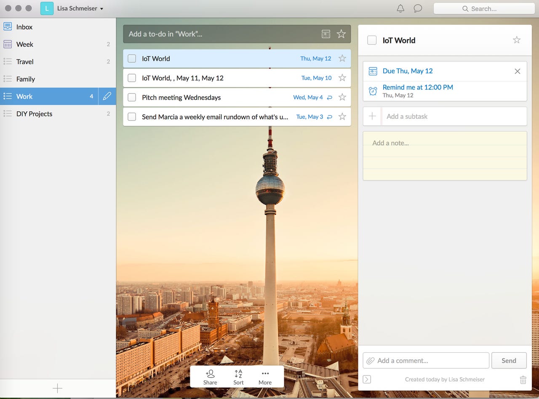Check off IoT World in the detail panel
This screenshot has width=539, height=399.
pyautogui.click(x=372, y=40)
